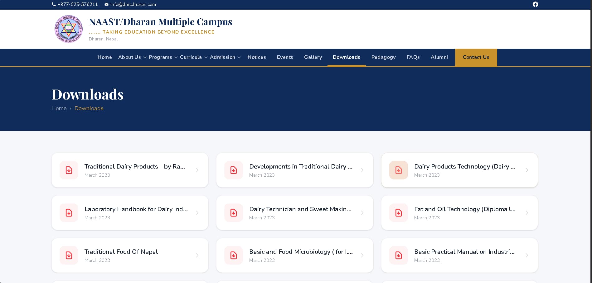The width and height of the screenshot is (592, 283).
Task: Click the phone icon beside +977-025-576211
Action: (54, 4)
